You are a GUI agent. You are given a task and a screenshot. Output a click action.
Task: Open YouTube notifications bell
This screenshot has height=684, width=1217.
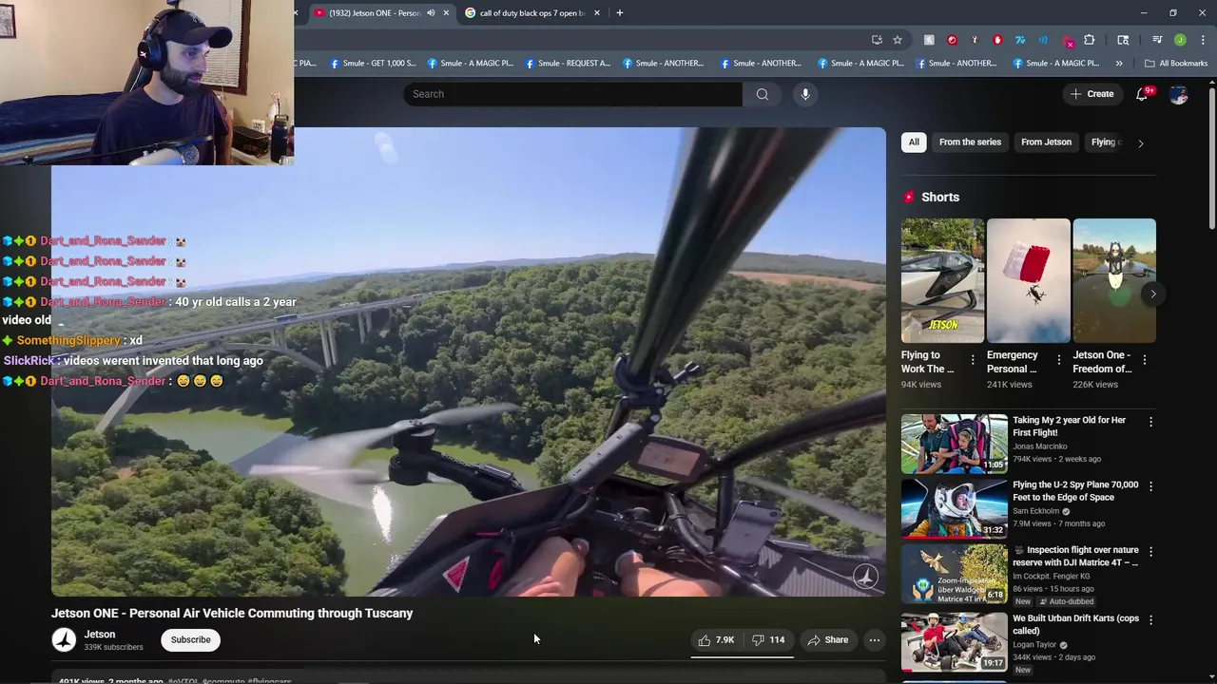tap(1142, 94)
